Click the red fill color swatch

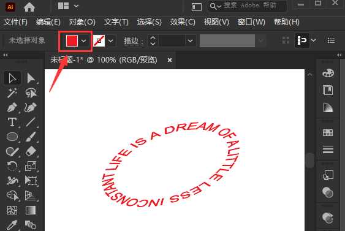click(x=72, y=40)
